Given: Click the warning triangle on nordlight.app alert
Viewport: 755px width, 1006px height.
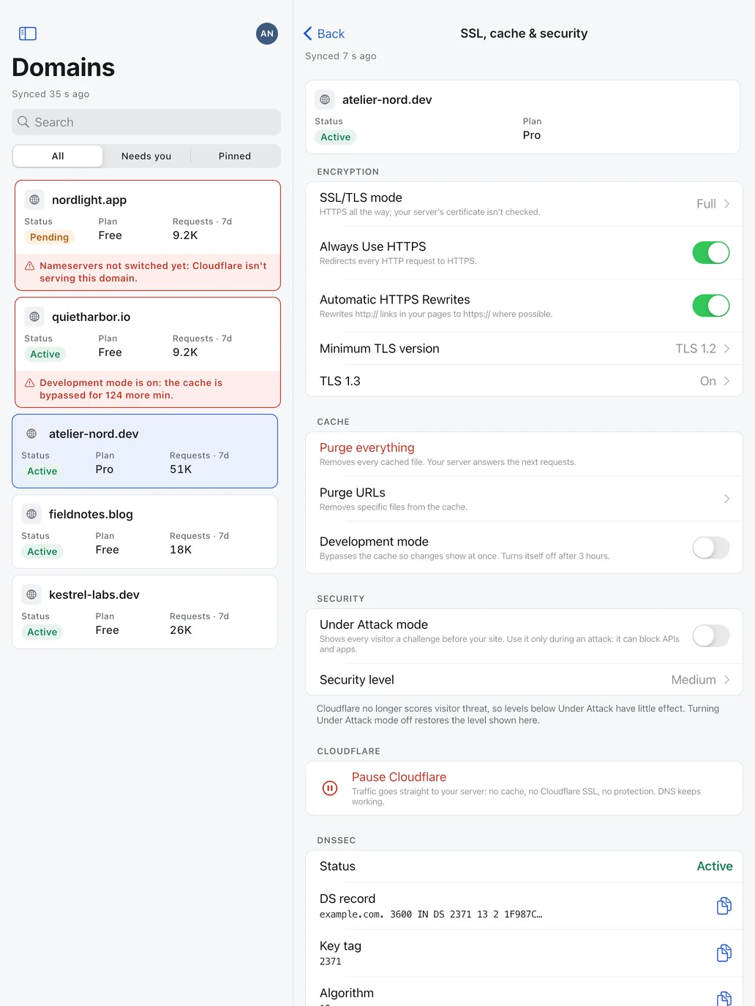Looking at the screenshot, I should [30, 266].
